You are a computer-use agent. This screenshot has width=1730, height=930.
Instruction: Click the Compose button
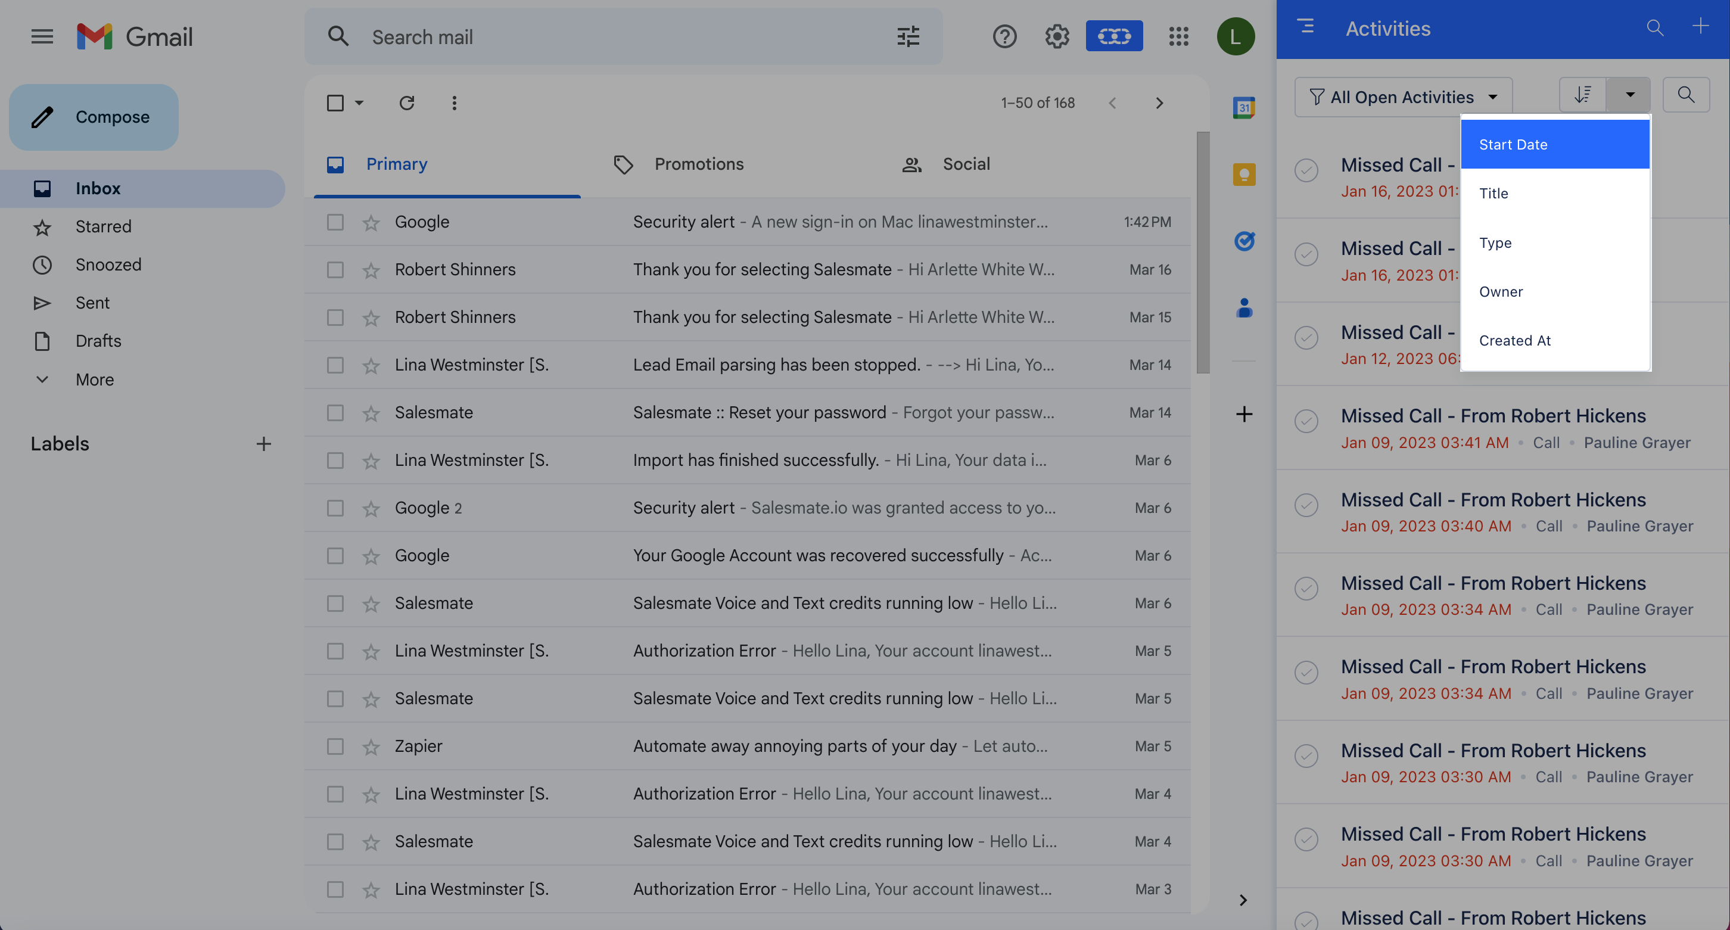click(x=94, y=116)
